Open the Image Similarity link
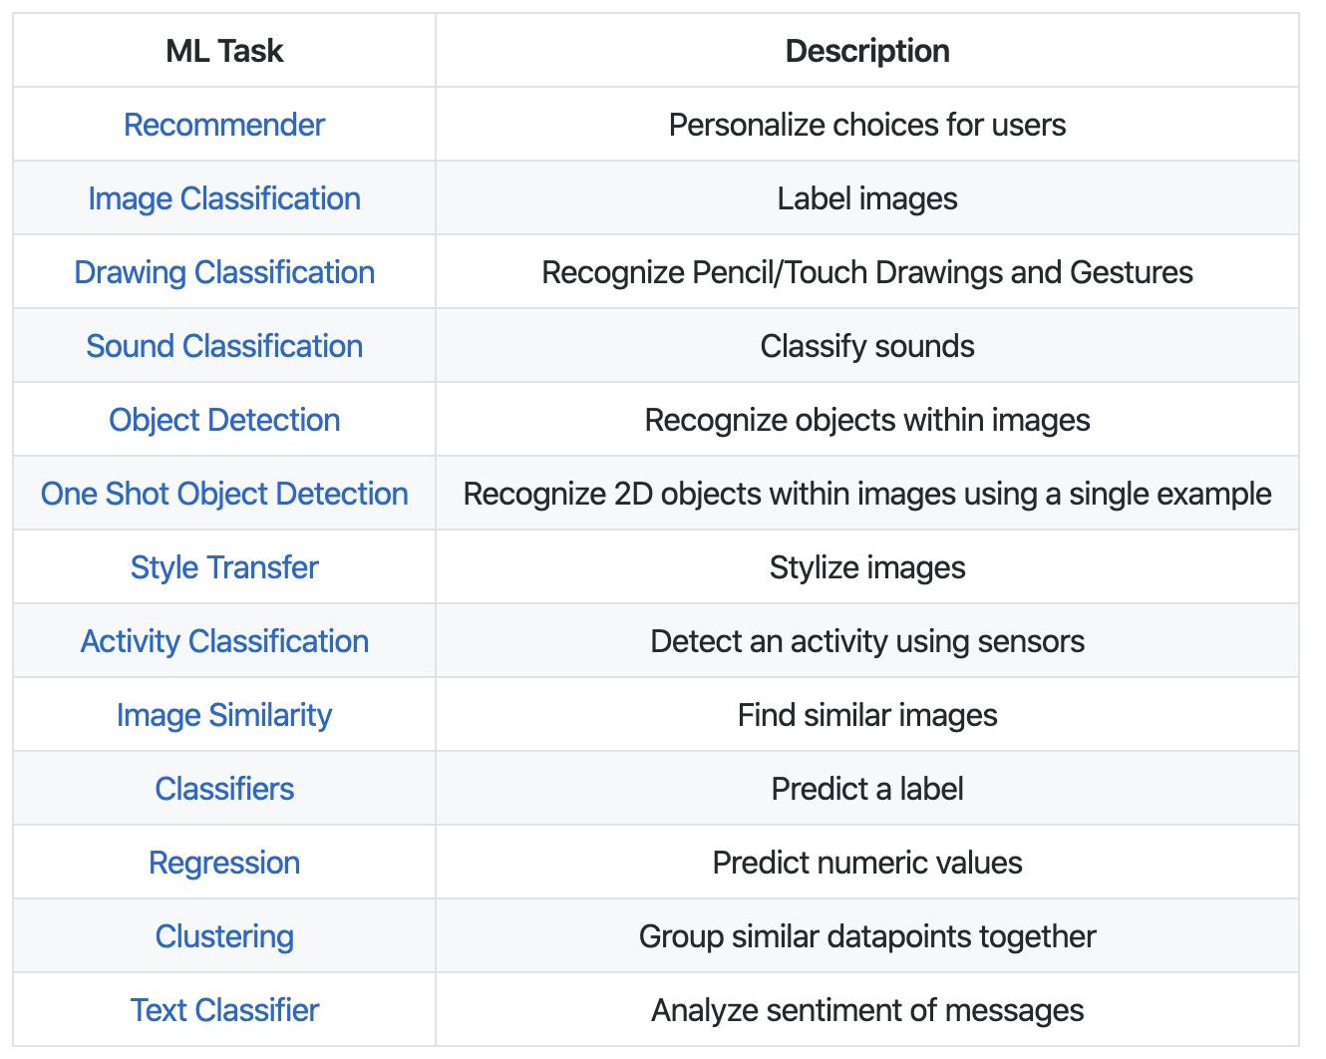Viewport: 1326px width, 1059px height. [224, 715]
